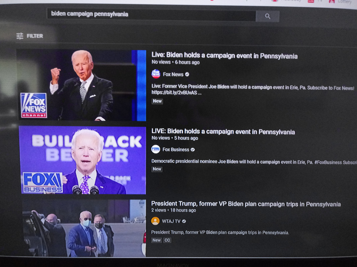Open the FILTER options
This screenshot has width=357, height=267.
(29, 36)
